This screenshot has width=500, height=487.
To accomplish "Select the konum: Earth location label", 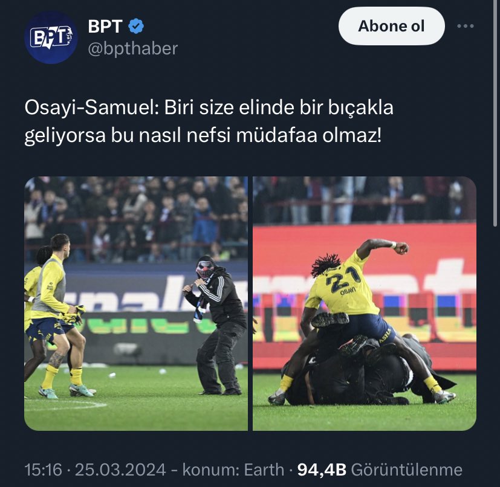I will pyautogui.click(x=233, y=470).
